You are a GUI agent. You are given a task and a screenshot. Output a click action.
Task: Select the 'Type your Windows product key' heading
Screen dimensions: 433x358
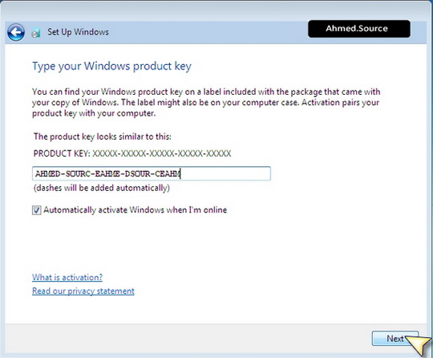pyautogui.click(x=111, y=67)
